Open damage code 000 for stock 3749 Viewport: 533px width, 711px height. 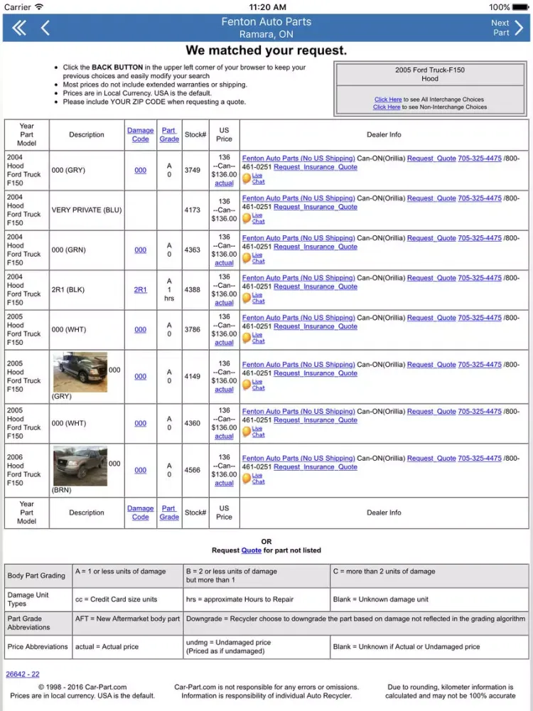point(141,171)
